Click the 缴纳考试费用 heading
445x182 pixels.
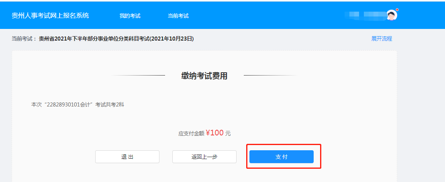click(x=204, y=76)
